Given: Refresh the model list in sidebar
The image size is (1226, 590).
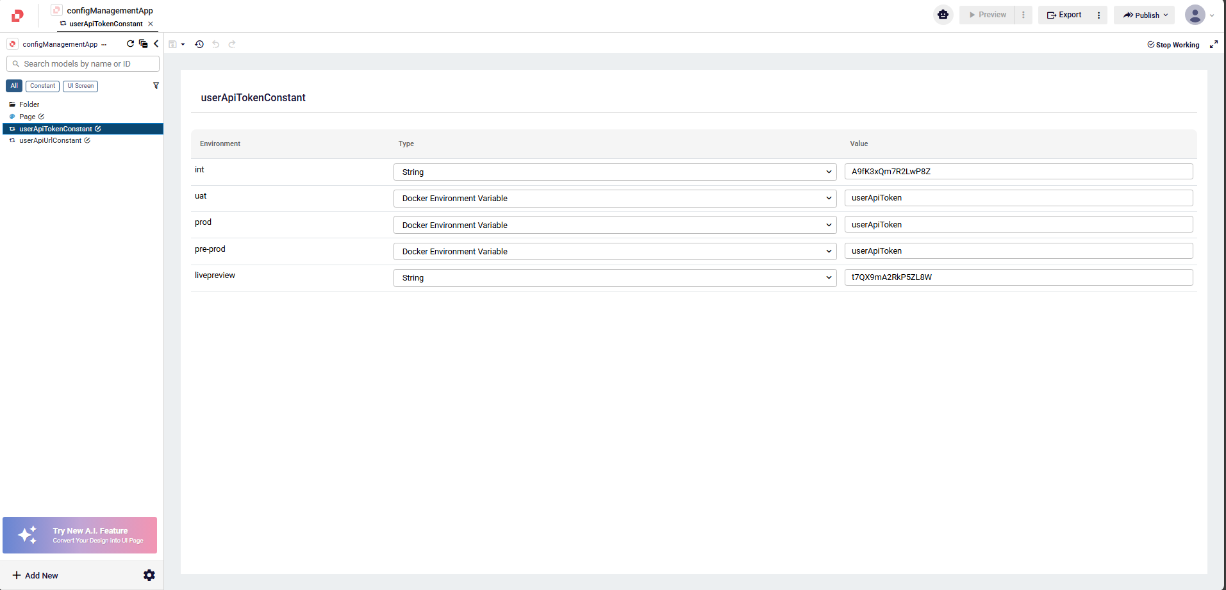Looking at the screenshot, I should [130, 44].
